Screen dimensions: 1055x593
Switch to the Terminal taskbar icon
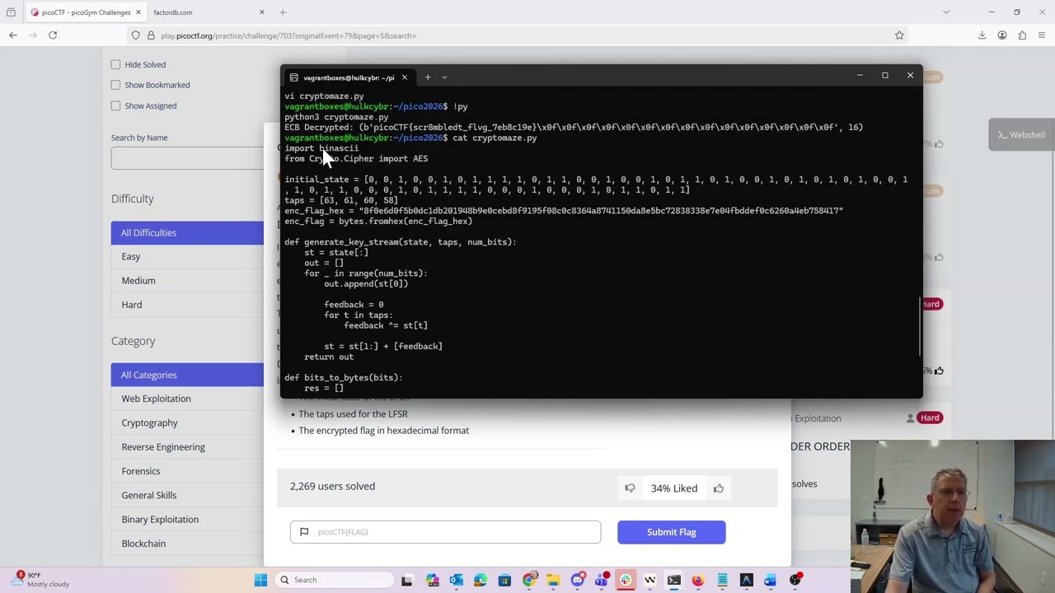click(674, 580)
